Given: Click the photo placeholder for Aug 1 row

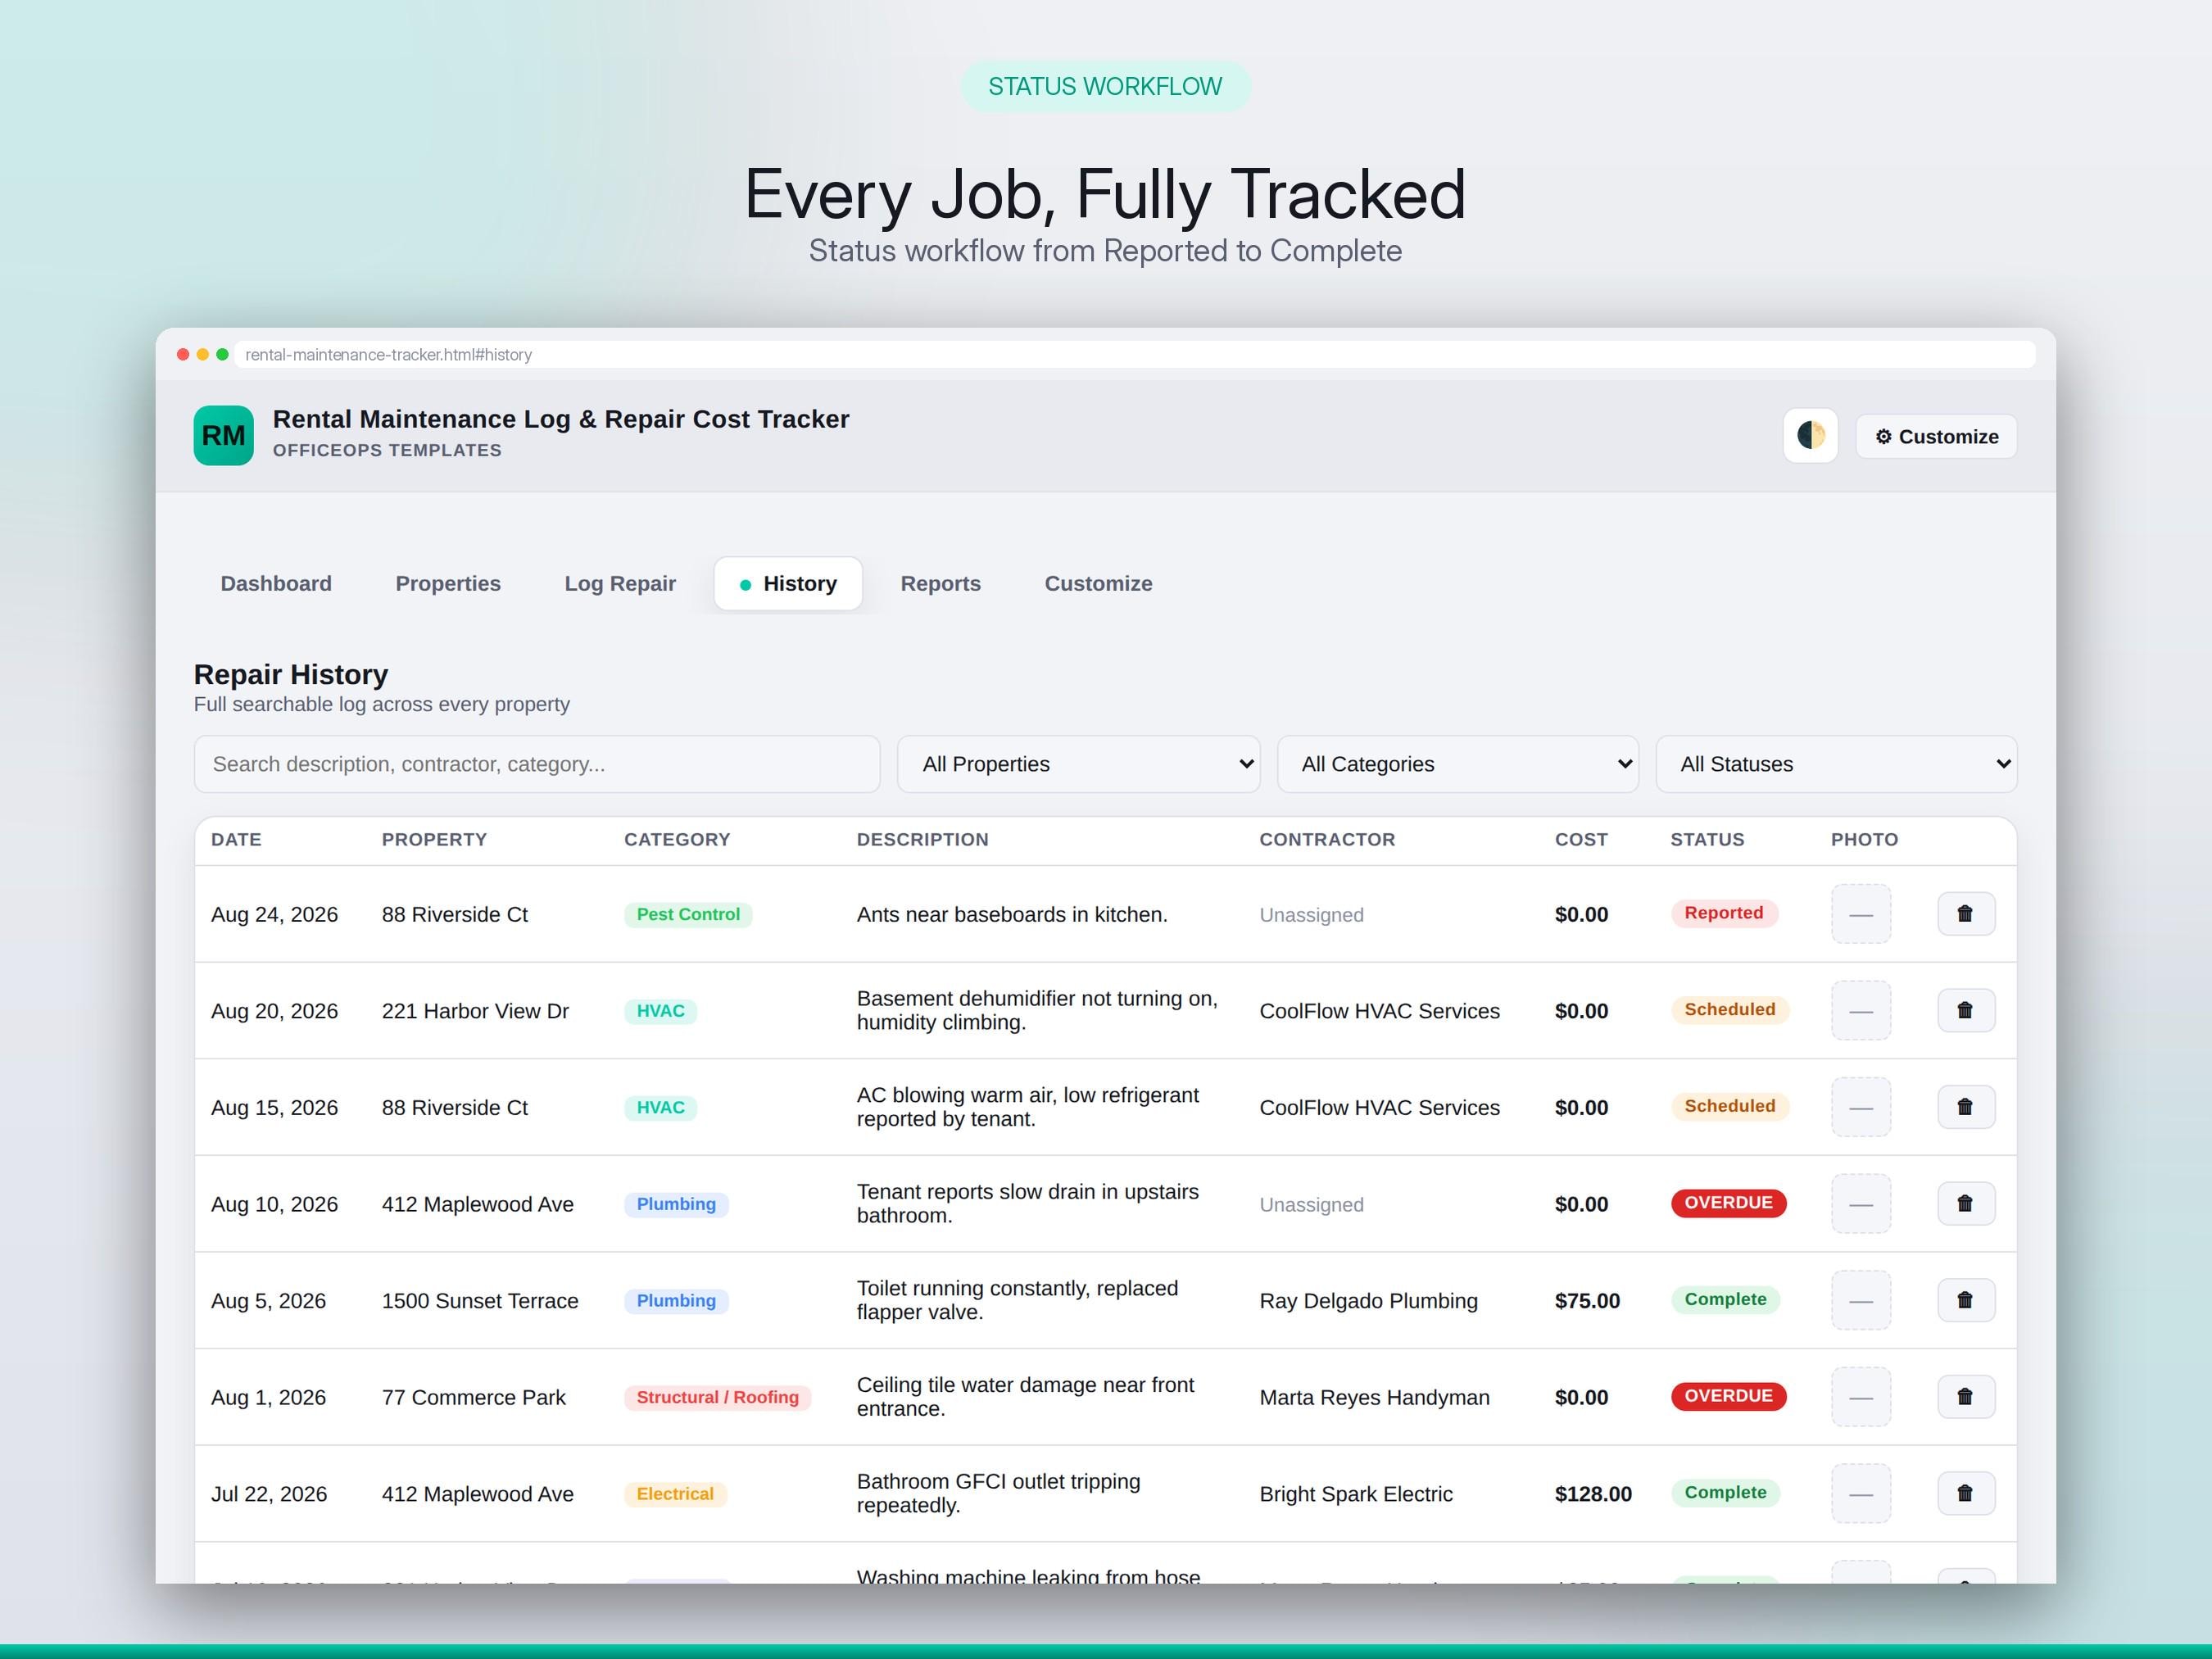Looking at the screenshot, I should tap(1861, 1397).
